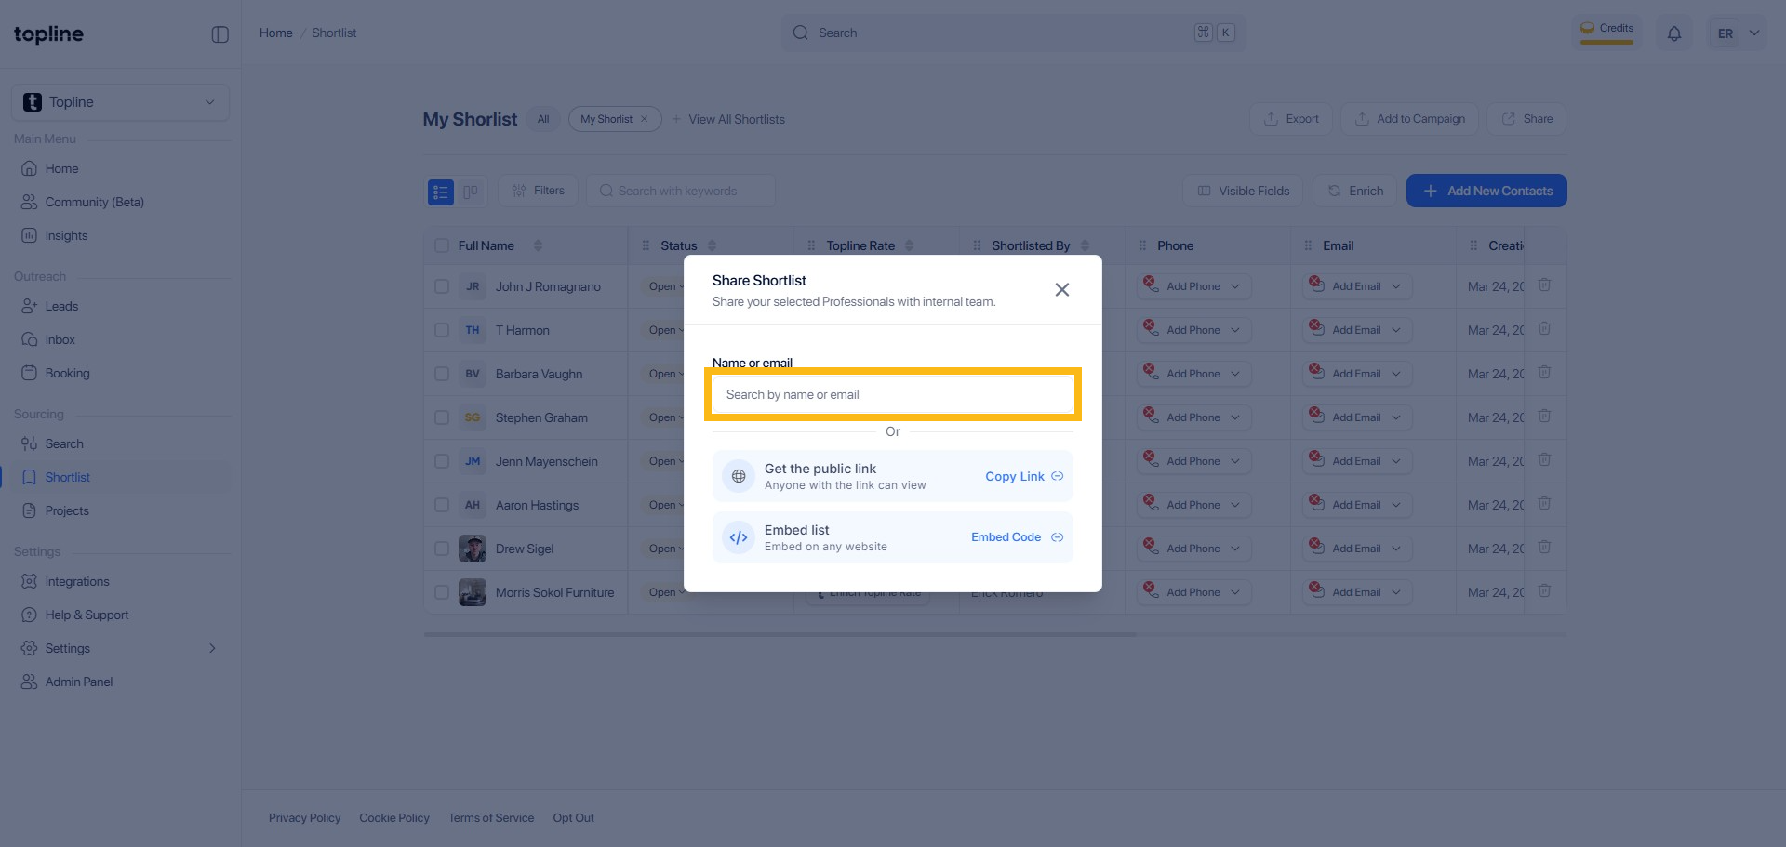Click Add New Contacts
1786x847 pixels.
[1486, 192]
